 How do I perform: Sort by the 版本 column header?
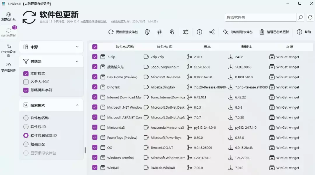(x=207, y=47)
